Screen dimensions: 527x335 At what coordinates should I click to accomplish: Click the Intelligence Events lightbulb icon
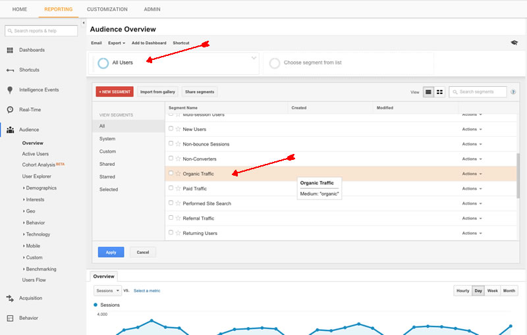[10, 90]
